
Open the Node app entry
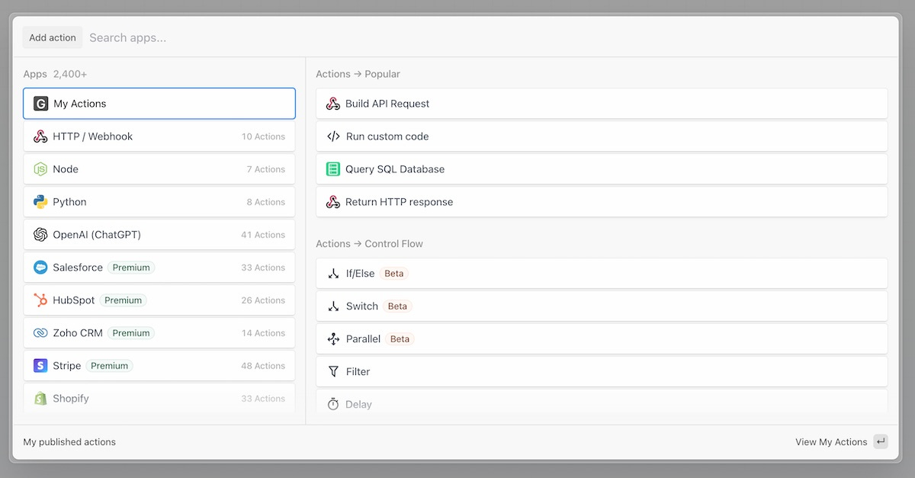[x=159, y=169]
